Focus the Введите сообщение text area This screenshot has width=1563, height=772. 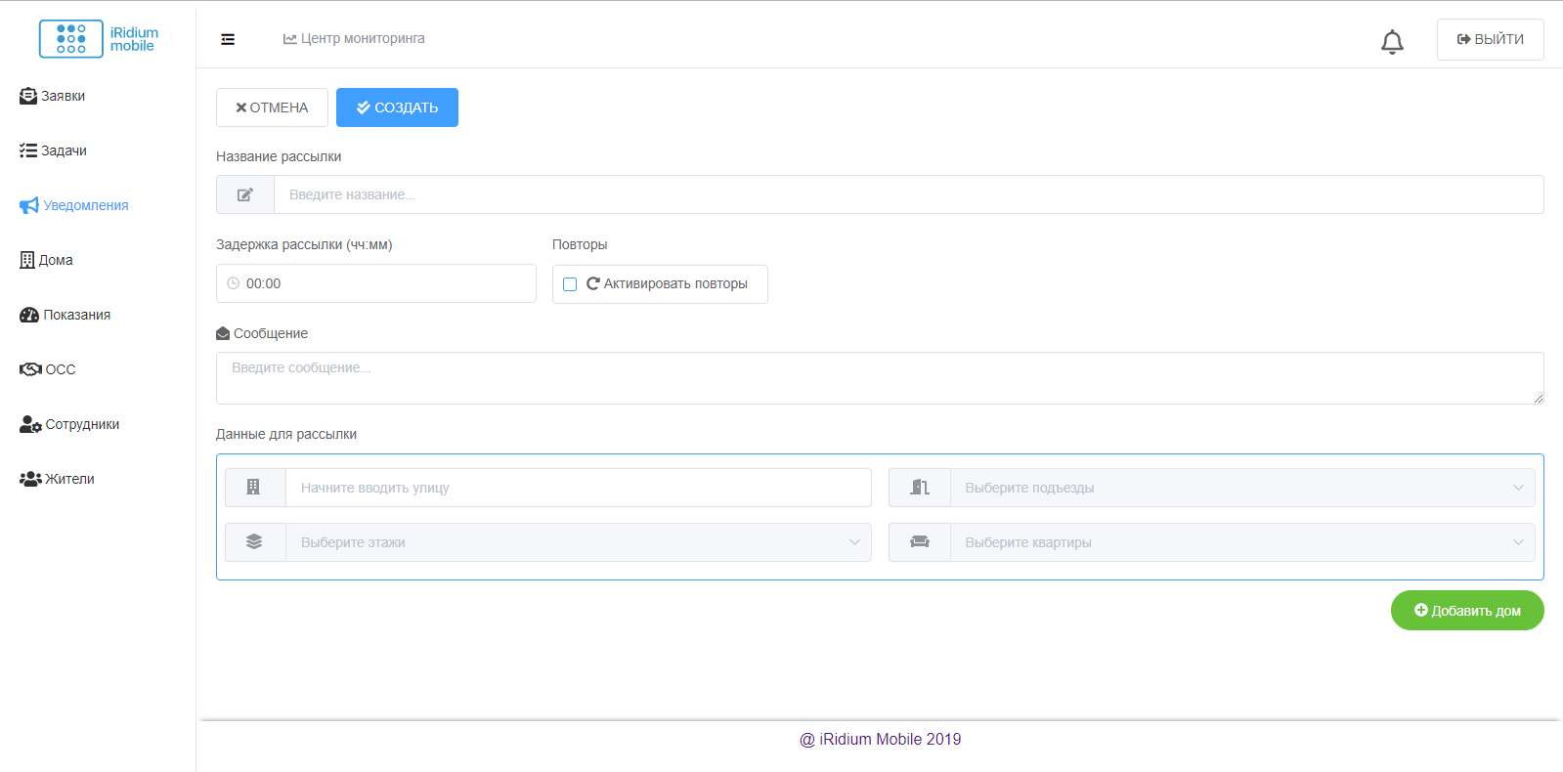pos(880,378)
